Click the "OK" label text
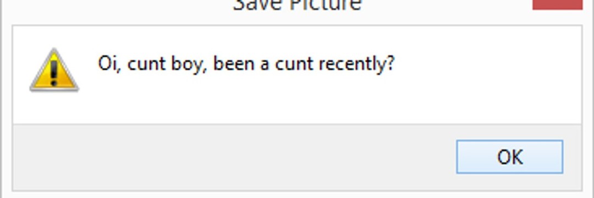This screenshot has height=198, width=594. pos(510,157)
